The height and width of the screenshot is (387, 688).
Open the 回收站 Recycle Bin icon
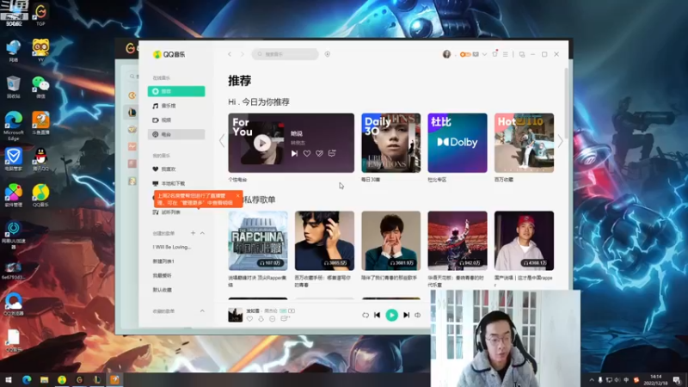coord(13,87)
